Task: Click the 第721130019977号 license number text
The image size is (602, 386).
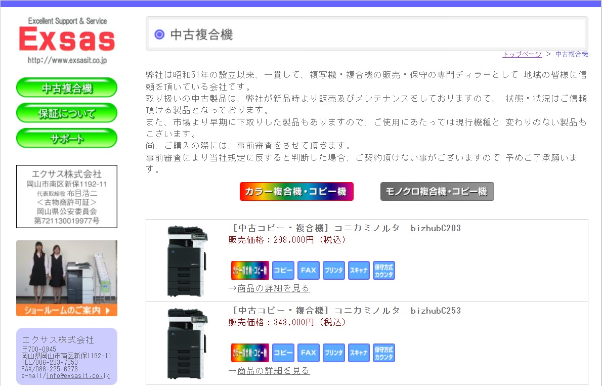Action: 67,221
